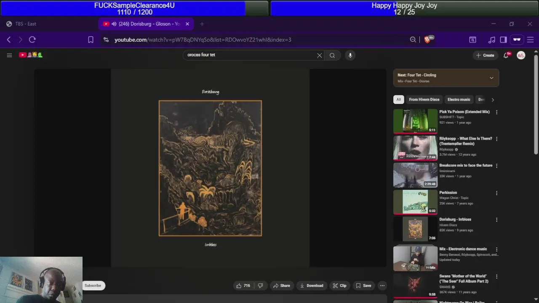Open the Dorisburg - Irrbloss thumbnail
This screenshot has height=303, width=539.
click(x=415, y=229)
